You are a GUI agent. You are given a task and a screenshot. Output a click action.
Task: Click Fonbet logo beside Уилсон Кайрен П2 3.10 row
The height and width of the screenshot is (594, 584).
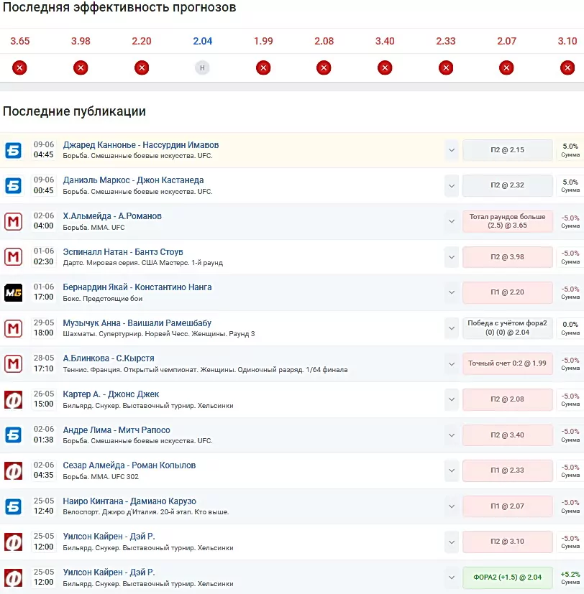[13, 542]
